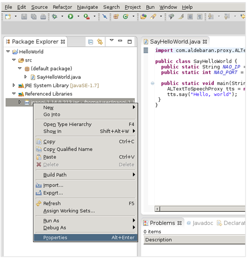Click the Open Task search pencil icon
Viewport: 247px width, 263px height.
[153, 17]
